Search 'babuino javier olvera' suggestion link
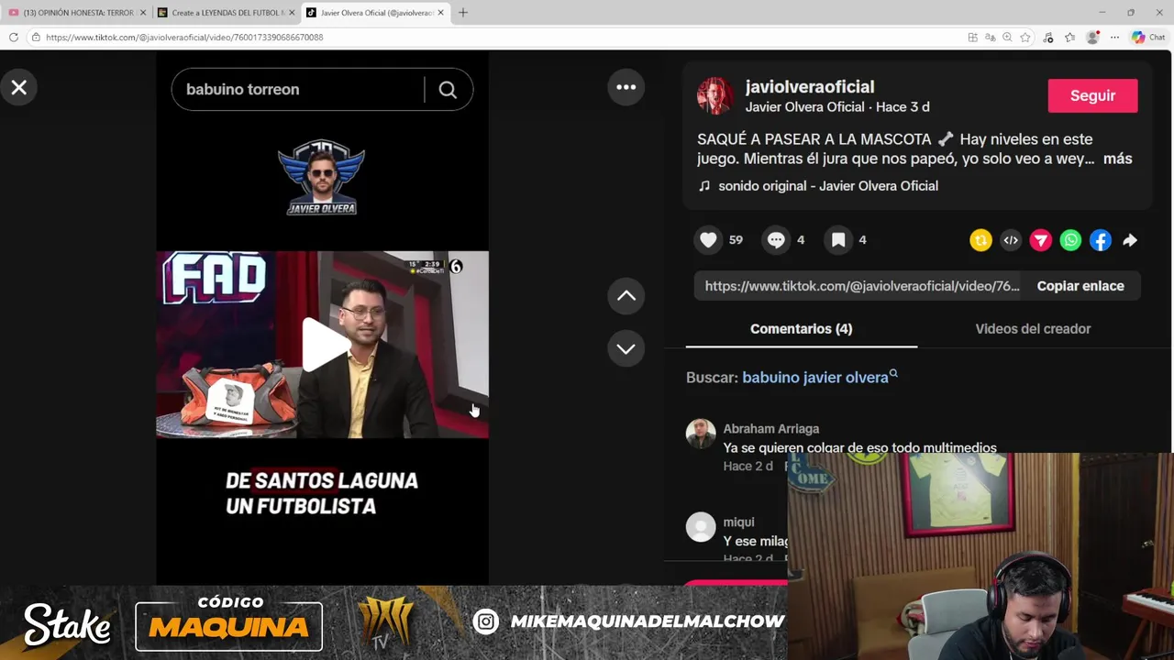Viewport: 1174px width, 660px height. [x=819, y=377]
